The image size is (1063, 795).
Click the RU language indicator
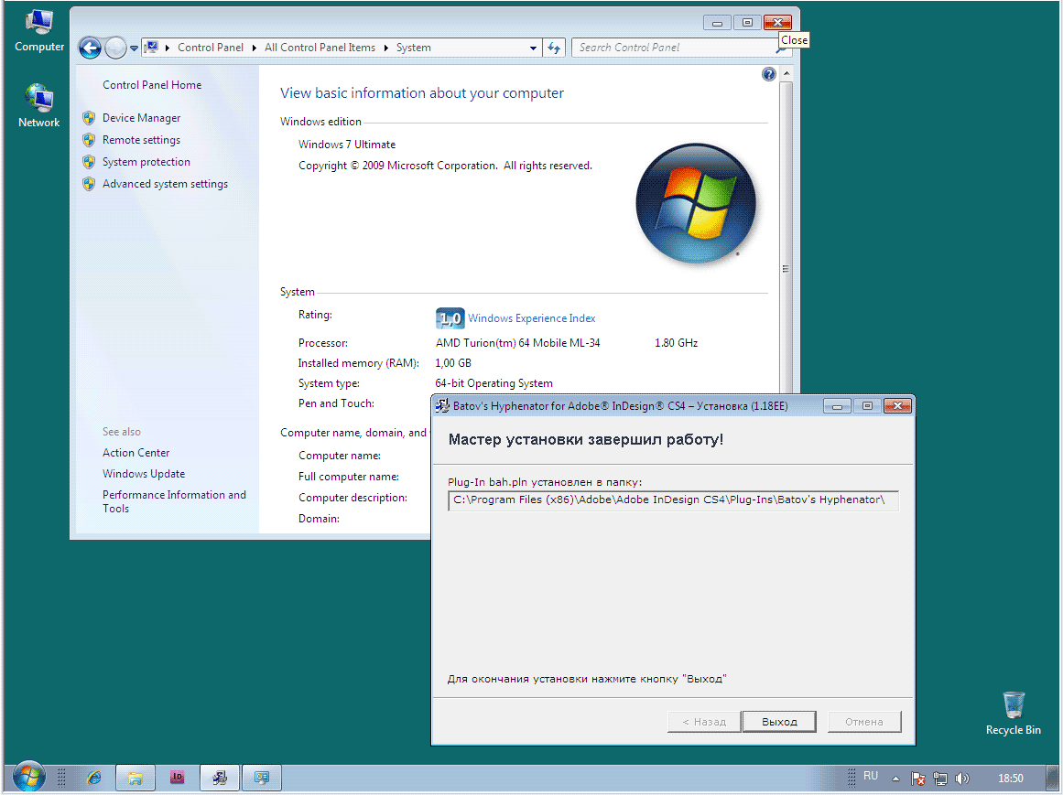coord(870,776)
